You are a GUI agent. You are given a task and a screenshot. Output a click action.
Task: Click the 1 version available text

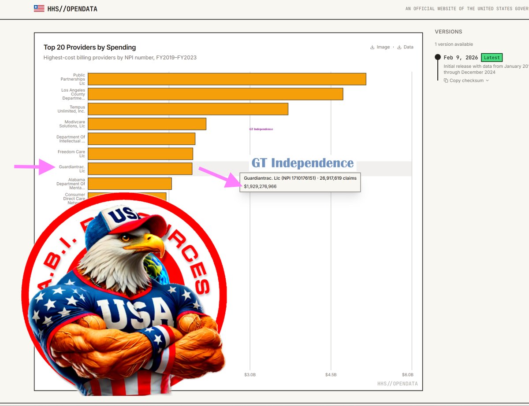(x=454, y=44)
